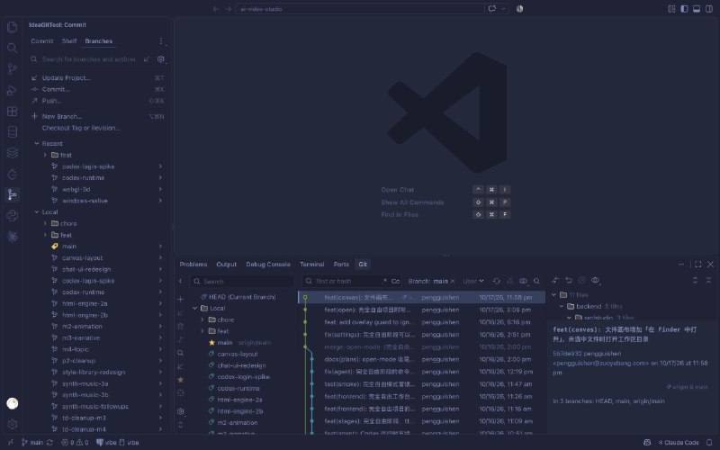Collapse the backend folder in changed files
This screenshot has width=720, height=450.
[x=561, y=306]
